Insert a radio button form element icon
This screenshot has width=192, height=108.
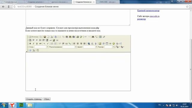[37, 40]
